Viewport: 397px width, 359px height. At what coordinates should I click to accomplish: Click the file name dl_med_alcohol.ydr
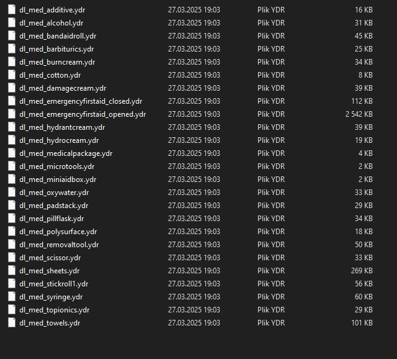coord(51,23)
